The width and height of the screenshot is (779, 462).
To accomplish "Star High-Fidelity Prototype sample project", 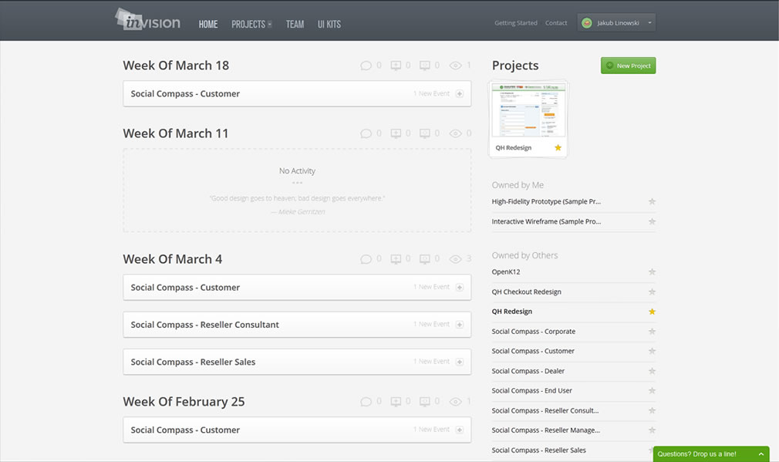I will [x=652, y=201].
